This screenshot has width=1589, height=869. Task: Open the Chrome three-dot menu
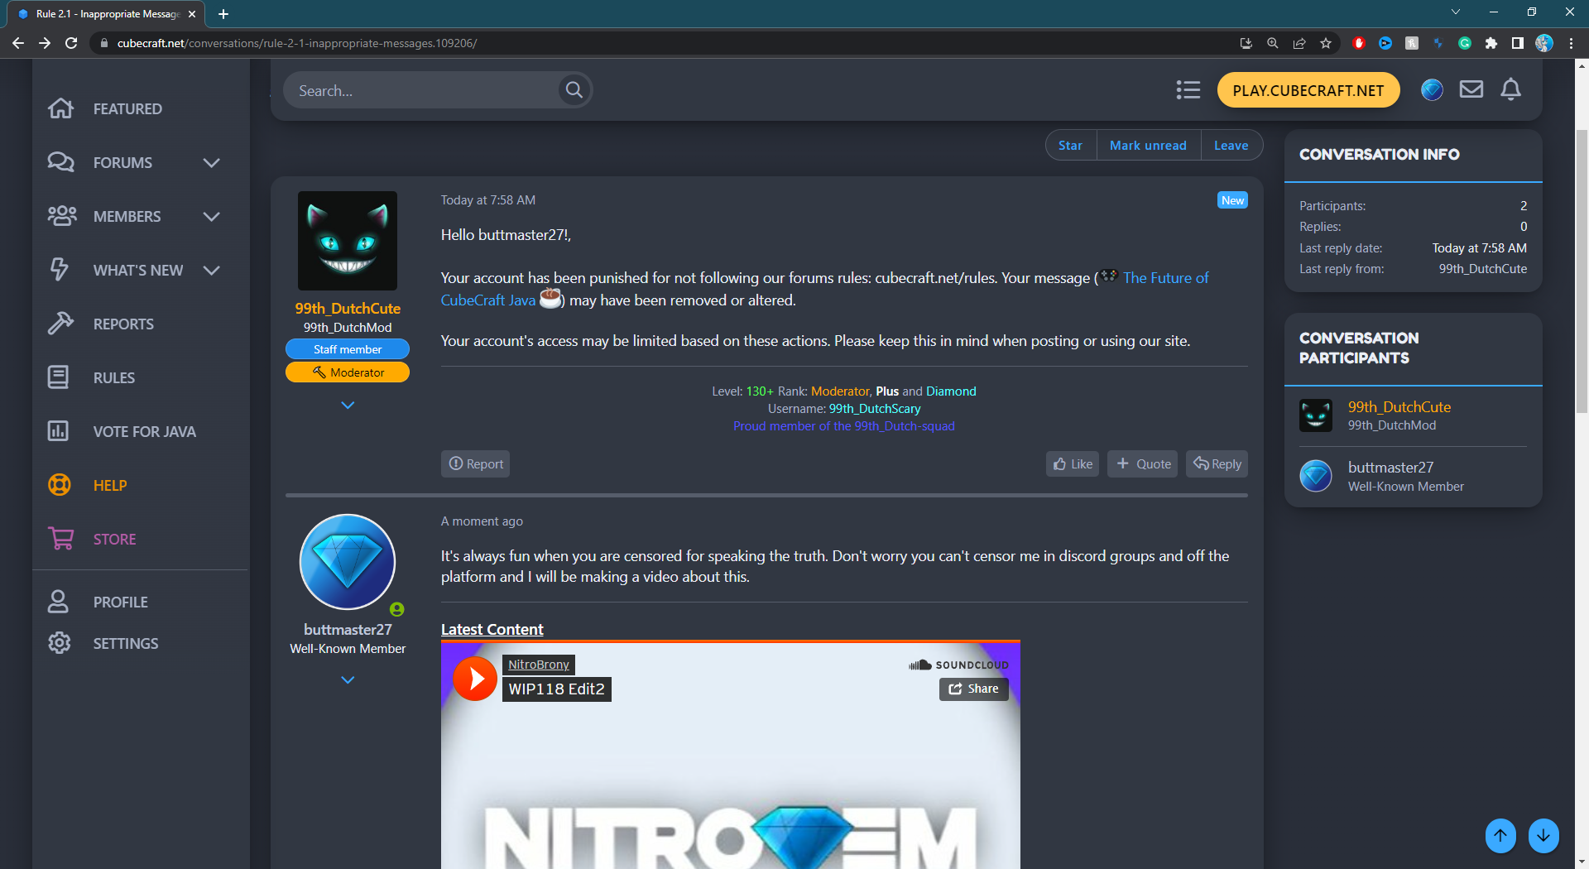tap(1571, 43)
